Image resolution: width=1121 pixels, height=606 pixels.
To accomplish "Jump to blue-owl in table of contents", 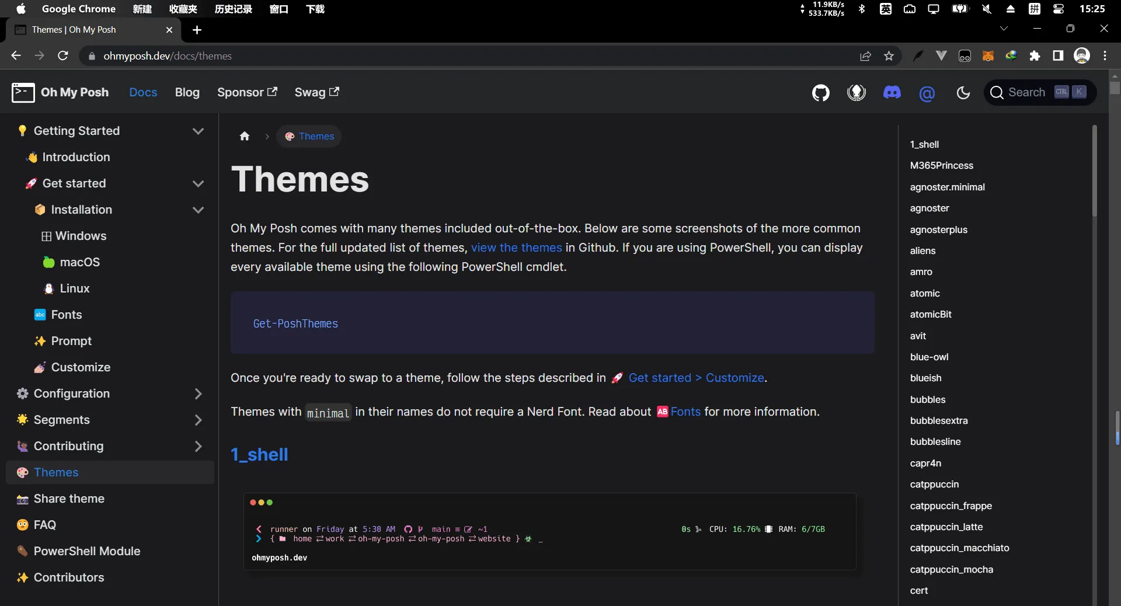I will coord(929,357).
